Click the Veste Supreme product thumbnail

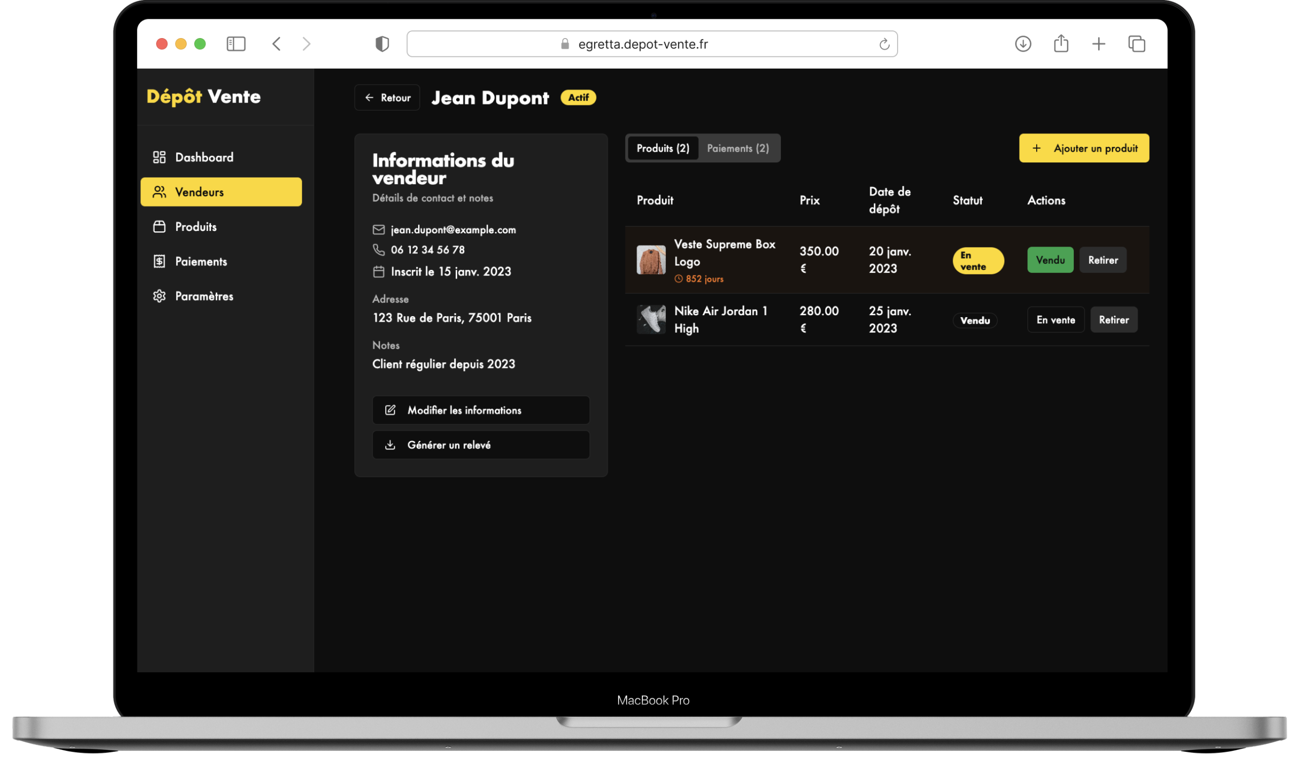pos(651,260)
